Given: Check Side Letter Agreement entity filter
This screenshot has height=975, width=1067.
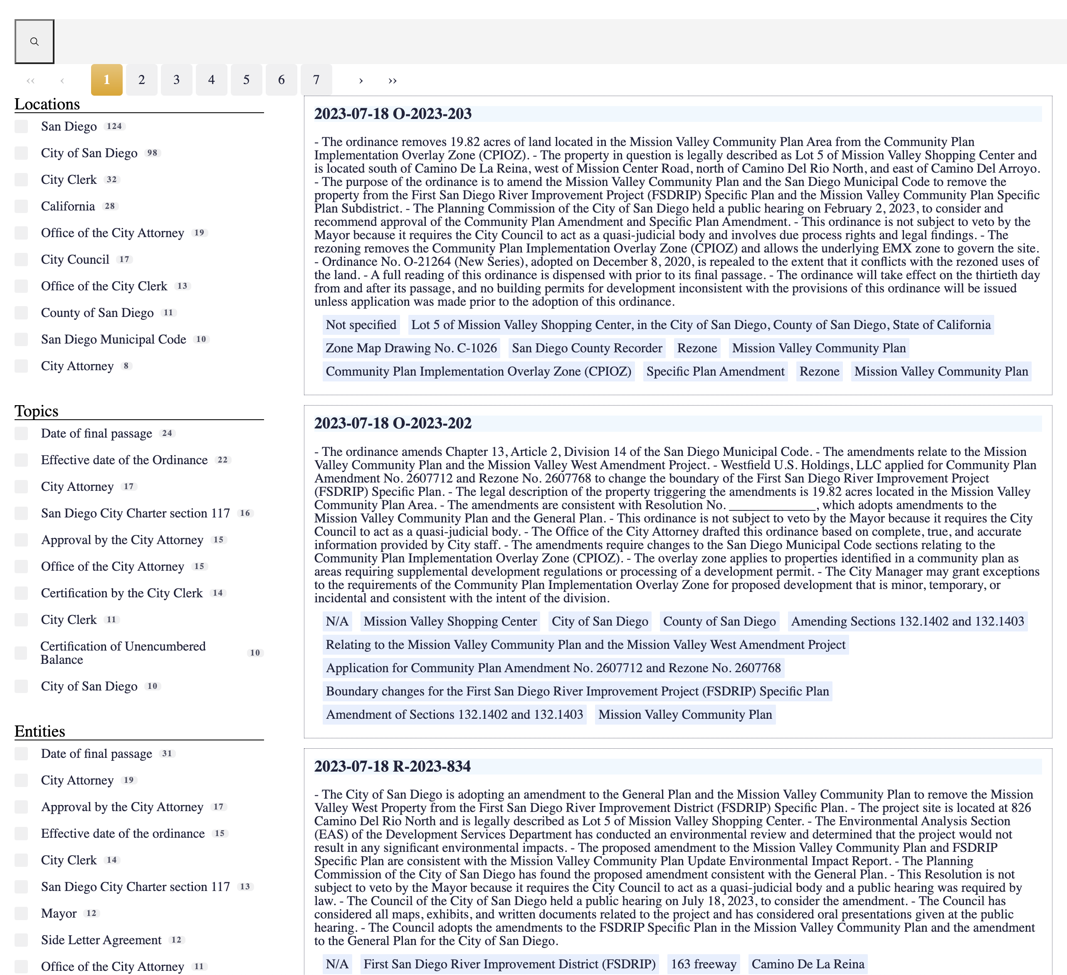Looking at the screenshot, I should 21,940.
